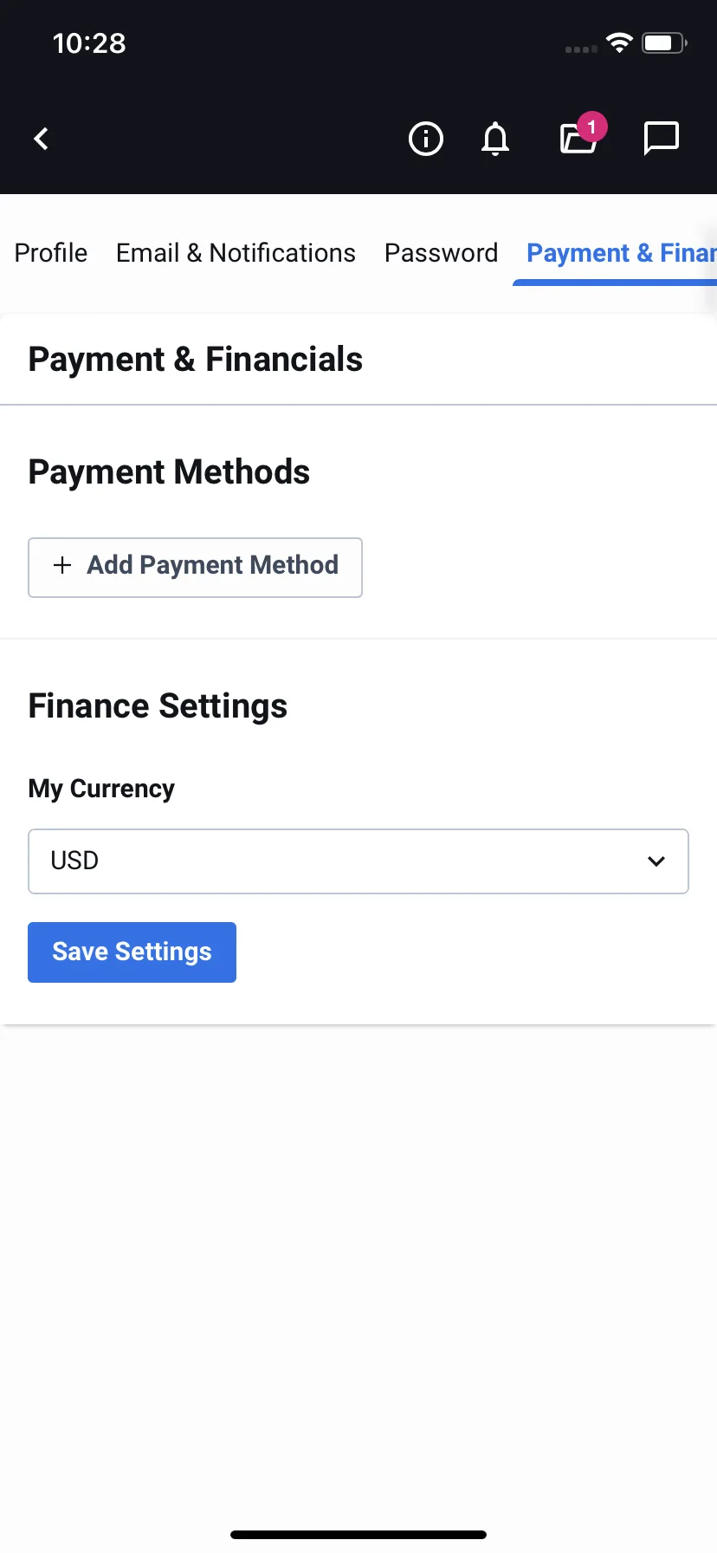
Task: Open the chat messages icon
Action: coord(662,139)
